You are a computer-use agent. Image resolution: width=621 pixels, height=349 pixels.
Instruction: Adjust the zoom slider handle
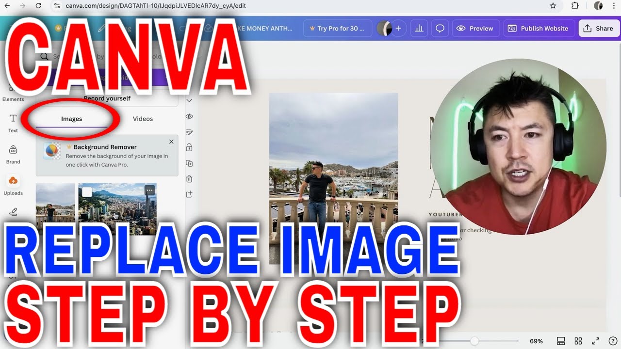click(474, 341)
